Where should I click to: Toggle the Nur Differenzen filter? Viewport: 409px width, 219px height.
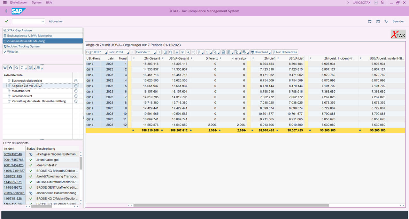[x=284, y=52]
